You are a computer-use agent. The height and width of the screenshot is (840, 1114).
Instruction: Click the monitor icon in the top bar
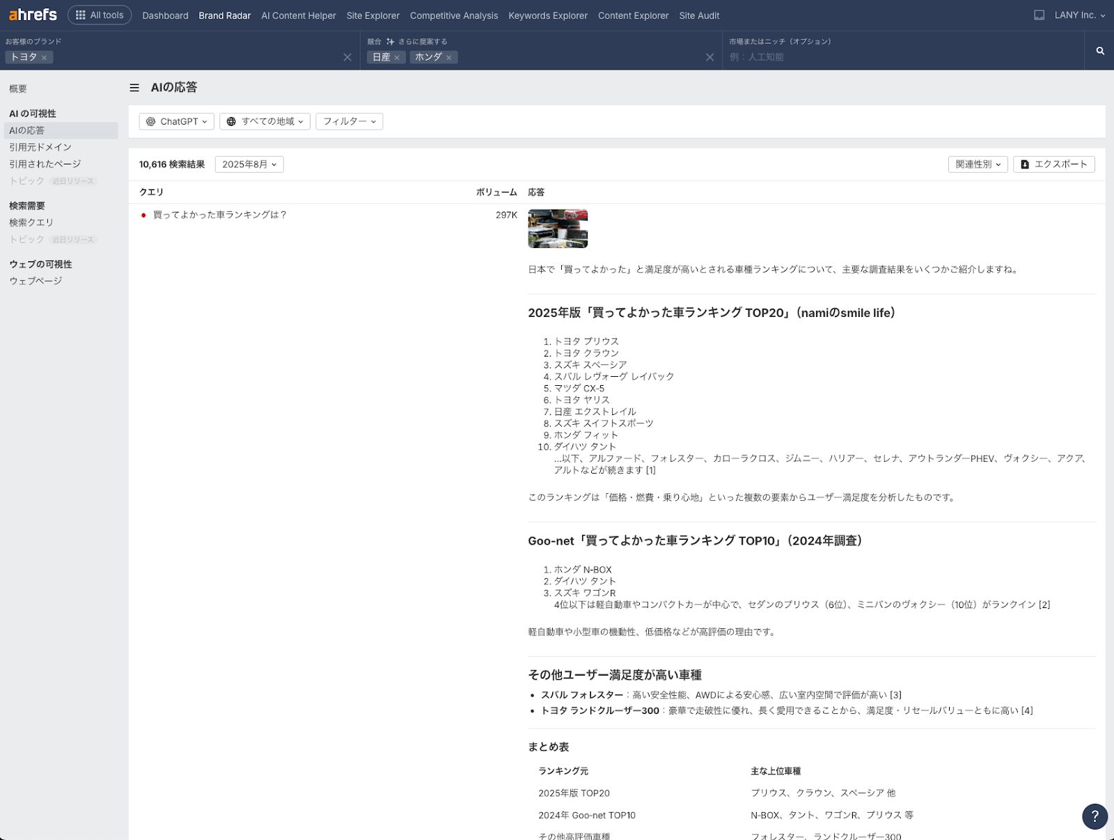1039,15
